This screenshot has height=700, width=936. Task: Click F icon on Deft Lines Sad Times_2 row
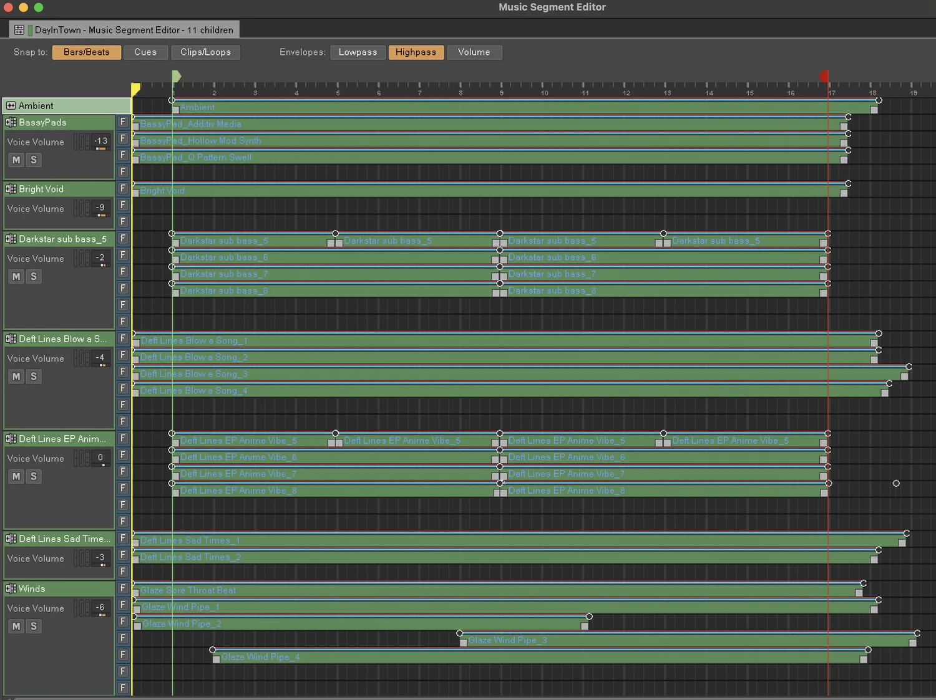(x=123, y=555)
